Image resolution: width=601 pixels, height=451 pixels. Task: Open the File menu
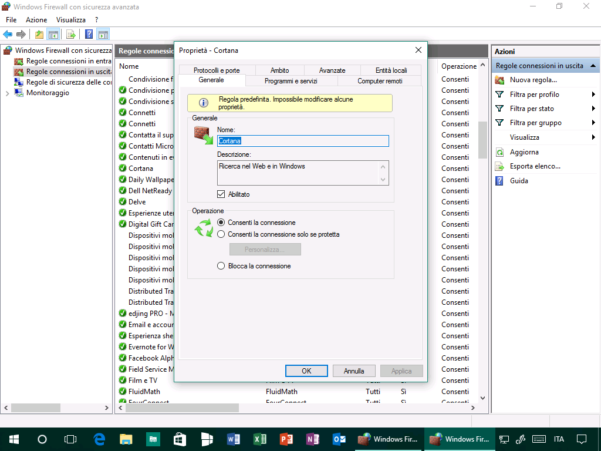[11, 20]
